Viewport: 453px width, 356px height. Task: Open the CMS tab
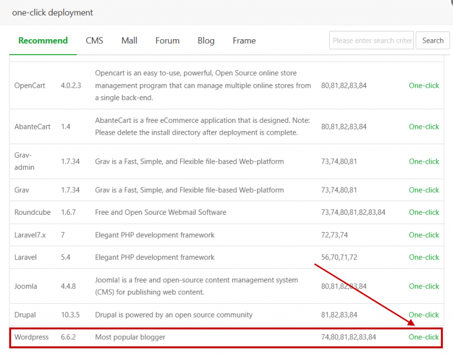point(94,40)
